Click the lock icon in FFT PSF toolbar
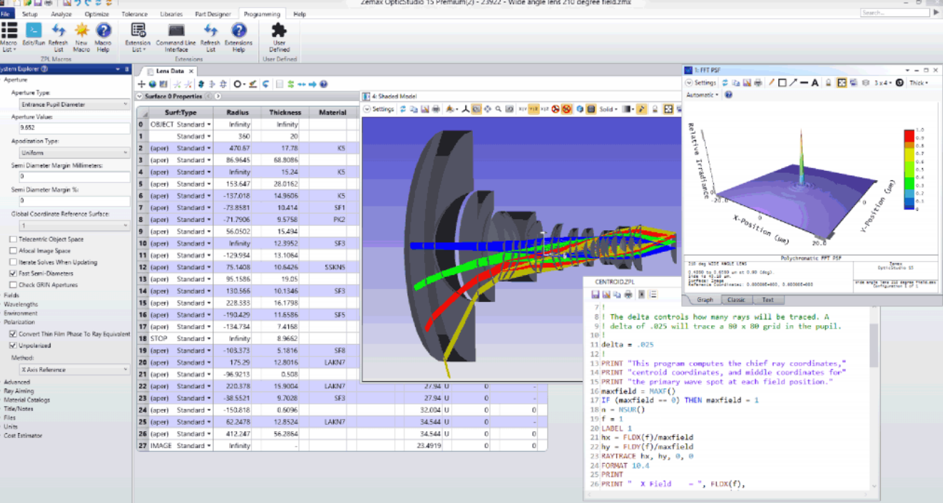The height and width of the screenshot is (503, 943). pyautogui.click(x=828, y=82)
